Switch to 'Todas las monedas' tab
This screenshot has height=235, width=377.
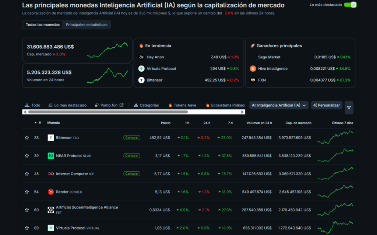[43, 25]
